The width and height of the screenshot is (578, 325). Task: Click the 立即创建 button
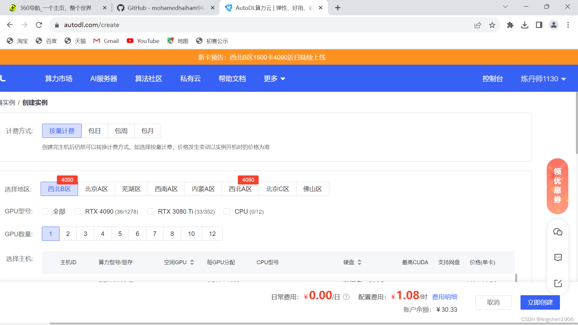[x=540, y=302]
